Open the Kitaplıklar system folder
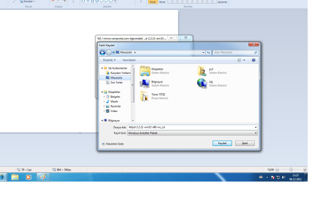The height and width of the screenshot is (204, 327). (145, 71)
